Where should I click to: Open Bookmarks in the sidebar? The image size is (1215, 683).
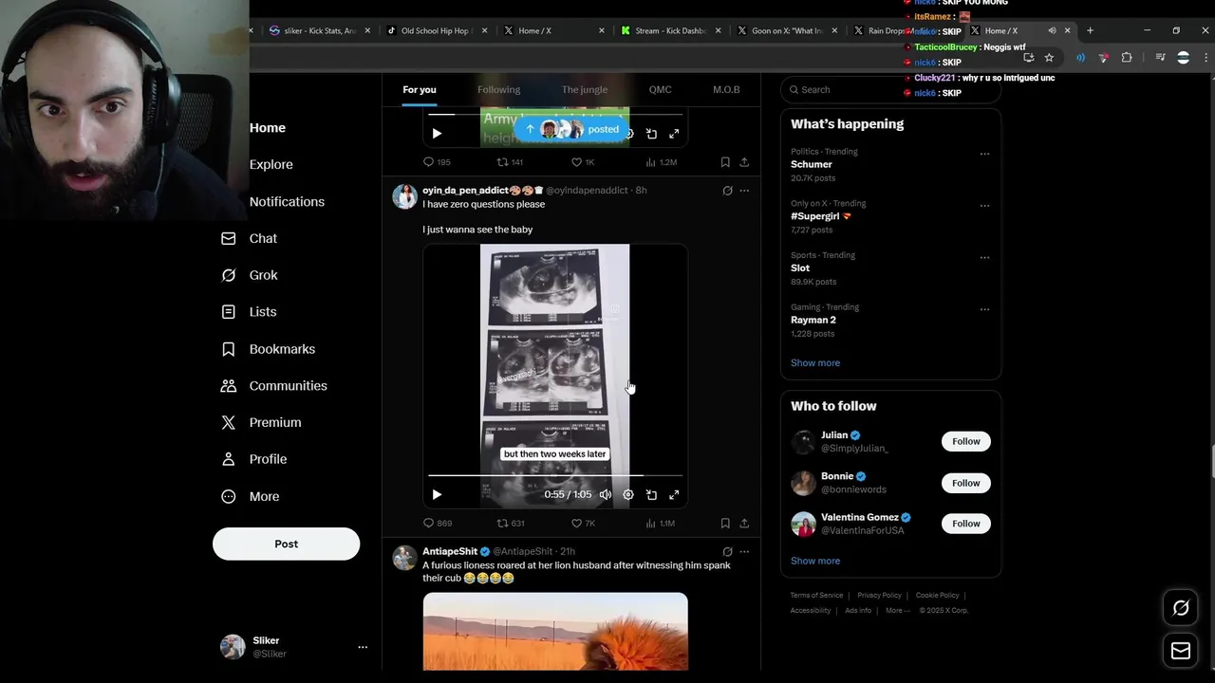tap(268, 349)
